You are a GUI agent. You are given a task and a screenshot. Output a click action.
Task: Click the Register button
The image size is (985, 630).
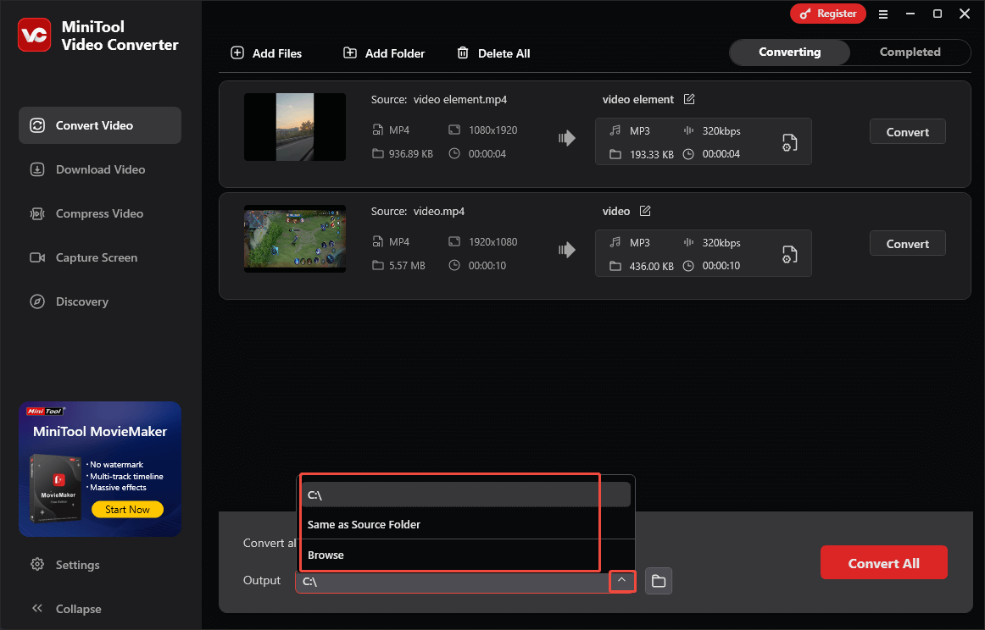[x=828, y=14]
